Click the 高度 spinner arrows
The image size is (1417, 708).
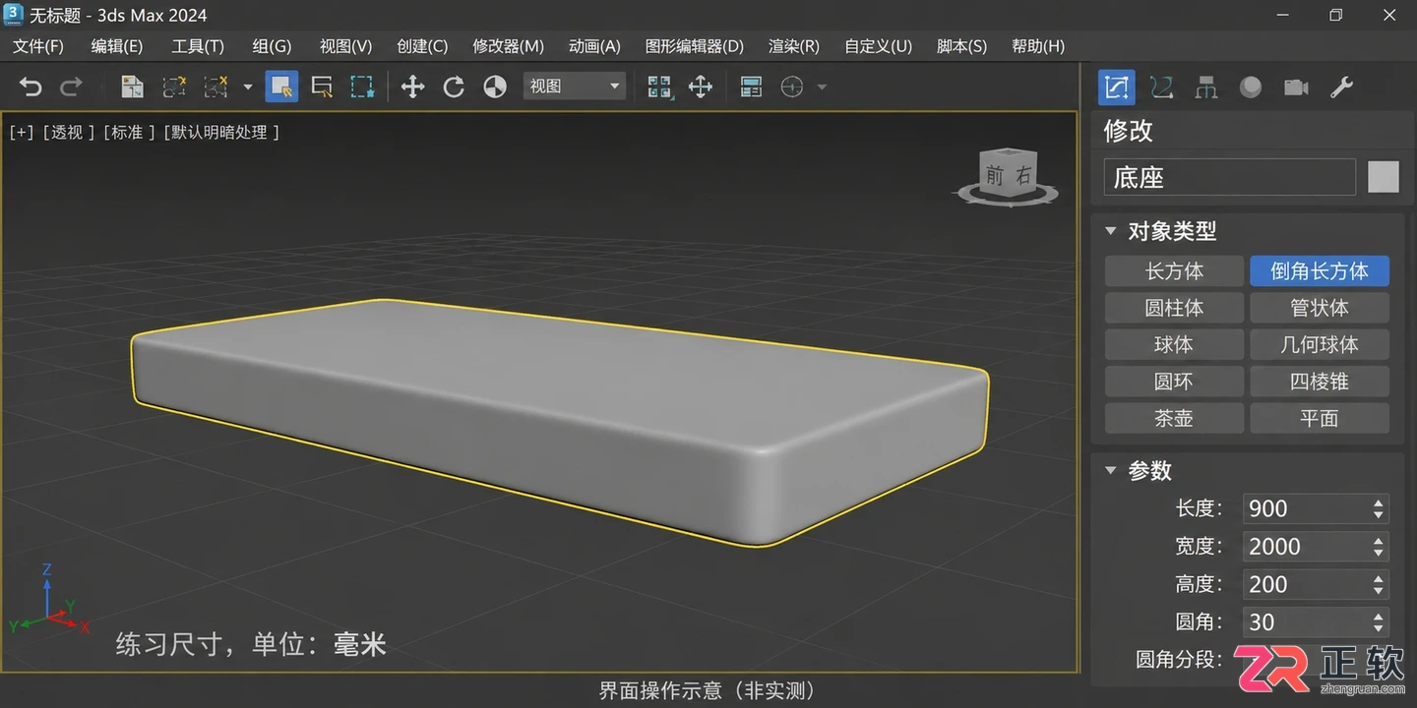pos(1379,584)
